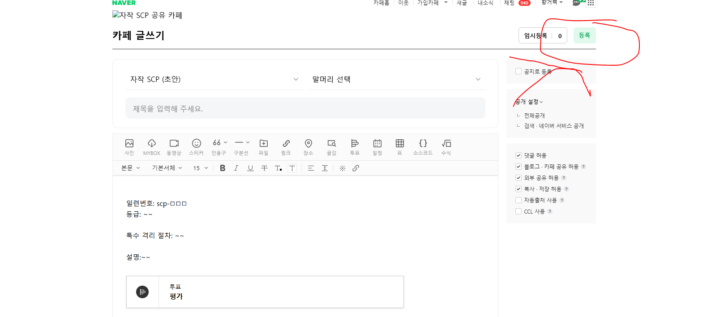Insert a video with 동영상 icon
The width and height of the screenshot is (707, 317).
coord(174,146)
